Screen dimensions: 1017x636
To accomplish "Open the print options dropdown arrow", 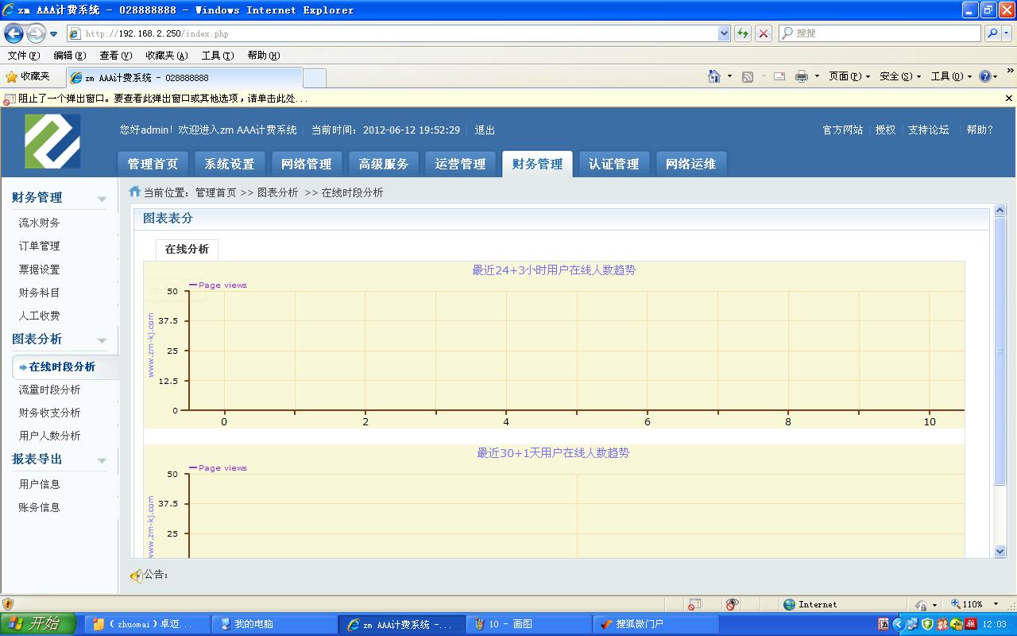I will coord(817,76).
